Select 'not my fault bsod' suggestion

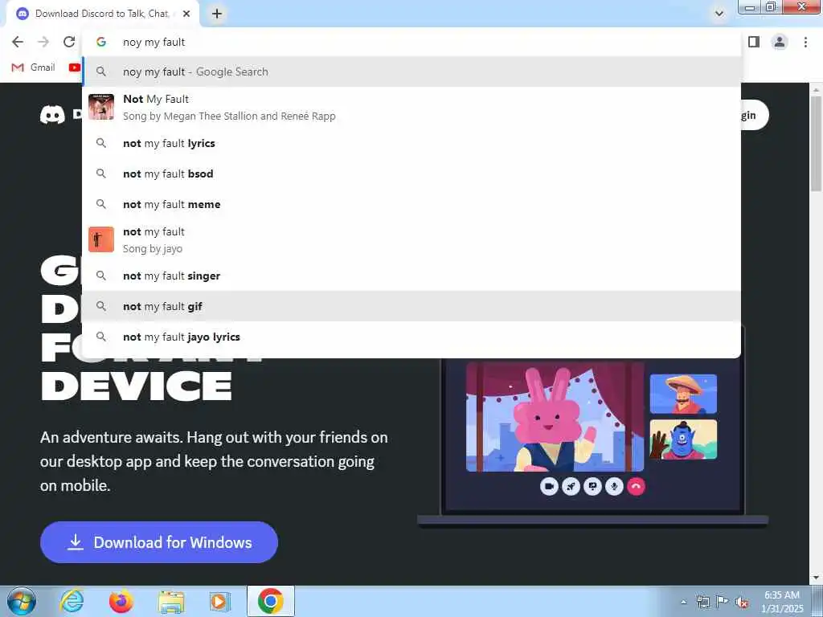(411, 174)
